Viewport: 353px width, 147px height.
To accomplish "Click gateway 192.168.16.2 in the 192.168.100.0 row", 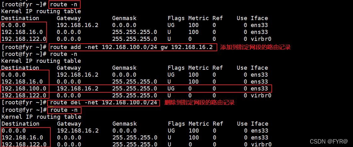I will pyautogui.click(x=77, y=89).
